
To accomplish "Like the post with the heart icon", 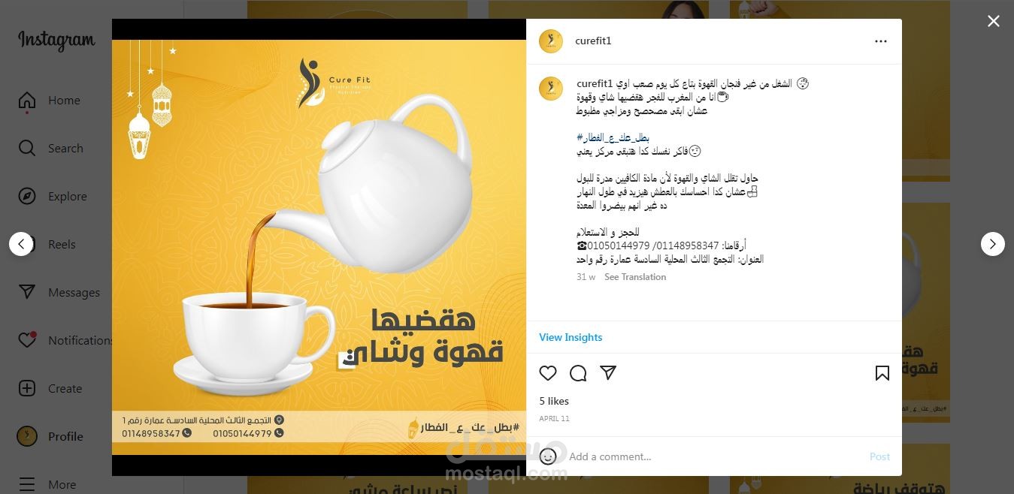I will pos(548,373).
